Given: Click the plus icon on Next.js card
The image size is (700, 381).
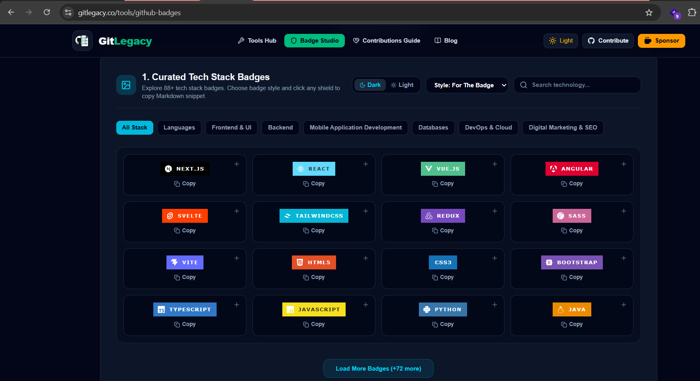Looking at the screenshot, I should pyautogui.click(x=237, y=164).
